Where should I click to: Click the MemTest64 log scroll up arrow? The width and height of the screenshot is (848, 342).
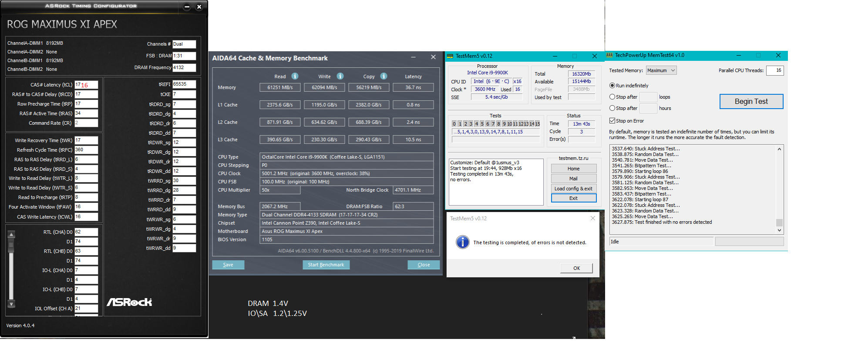[779, 149]
